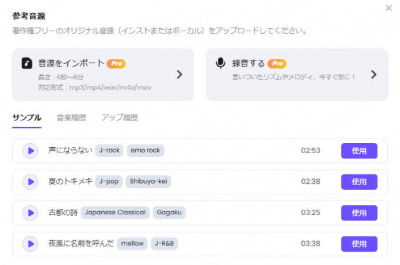This screenshot has height=265, width=400.
Task: Click the music note import icon
Action: tap(27, 63)
